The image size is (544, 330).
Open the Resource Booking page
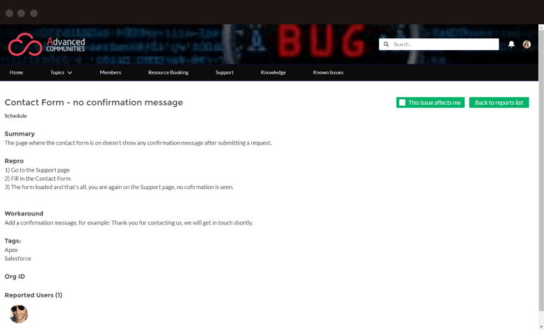168,72
